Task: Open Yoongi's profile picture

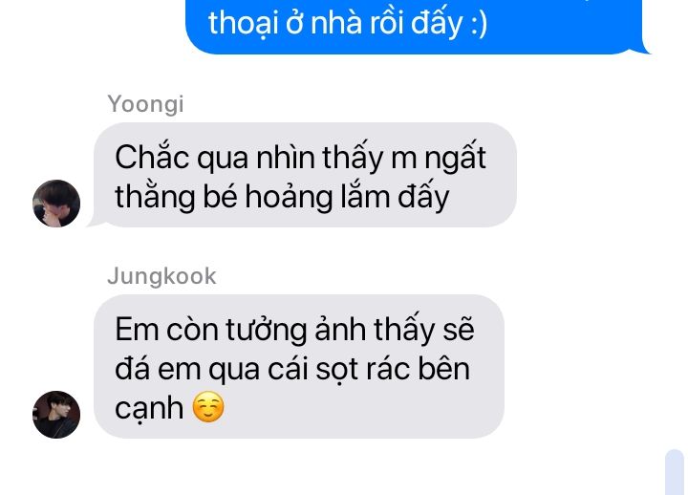Action: [x=56, y=204]
